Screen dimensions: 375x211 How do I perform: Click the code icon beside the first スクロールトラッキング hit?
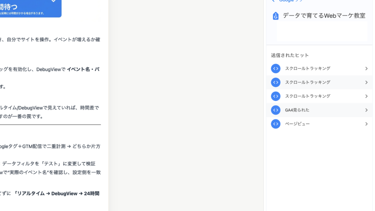[x=275, y=69]
